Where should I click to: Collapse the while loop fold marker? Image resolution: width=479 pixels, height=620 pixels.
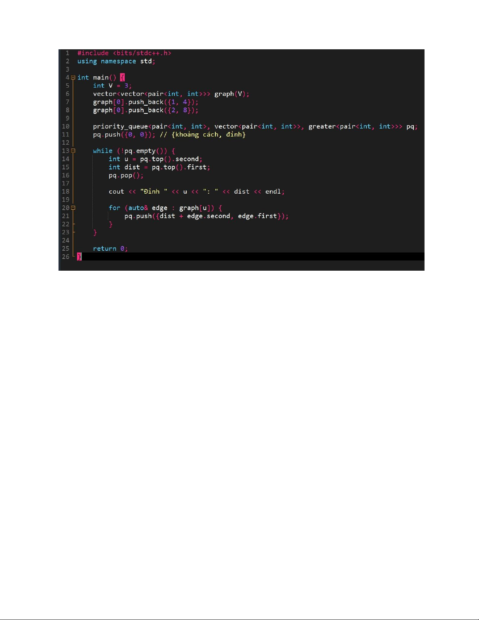73,151
